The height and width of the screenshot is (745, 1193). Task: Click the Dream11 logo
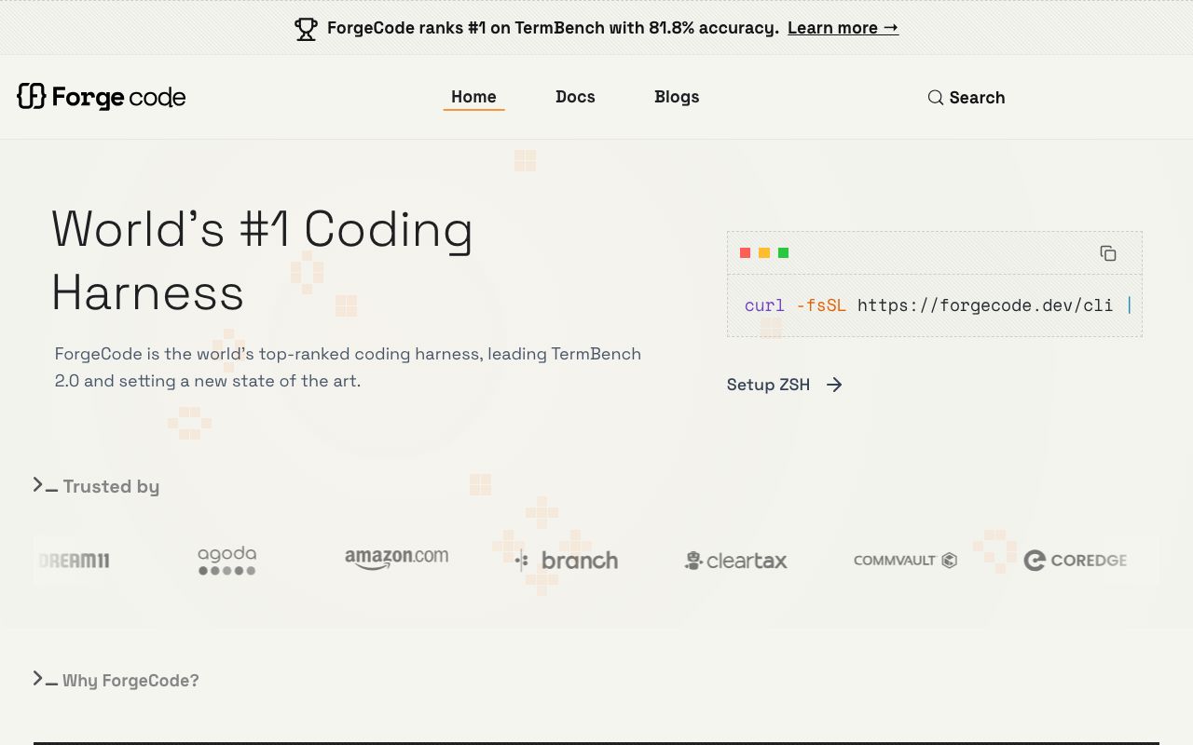tap(75, 561)
